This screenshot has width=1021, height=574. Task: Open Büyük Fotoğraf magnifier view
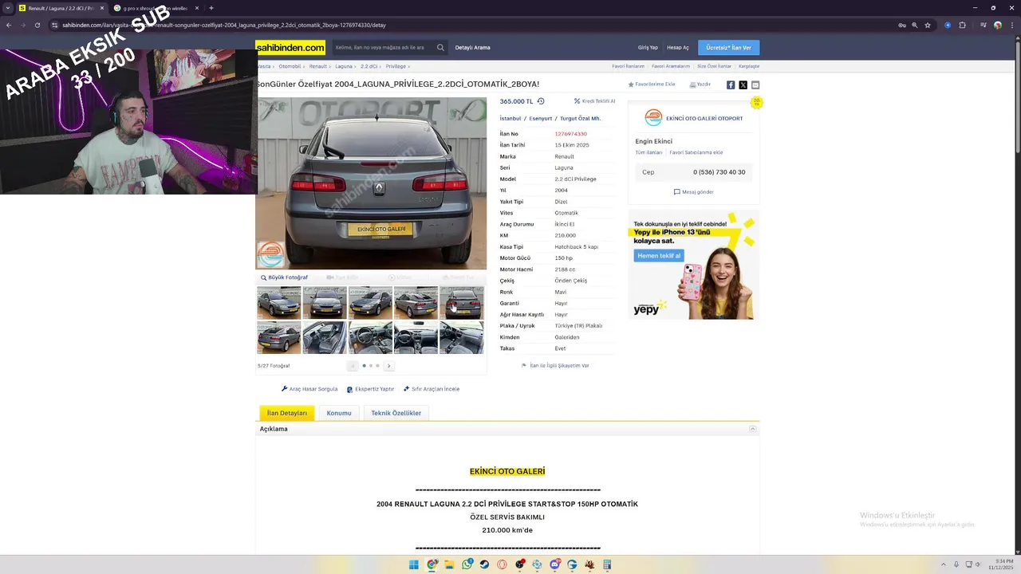pos(284,277)
